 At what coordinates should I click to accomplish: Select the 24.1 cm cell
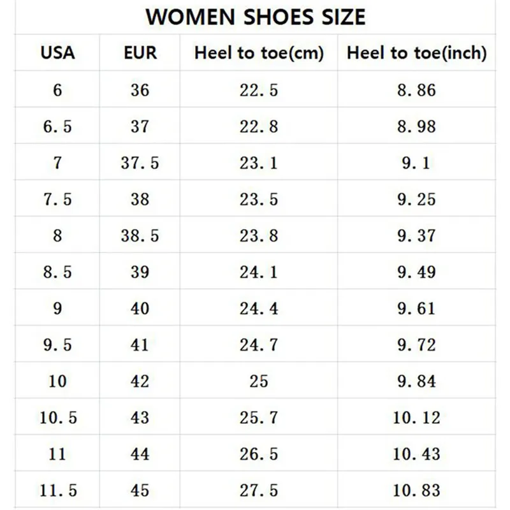[x=259, y=272]
